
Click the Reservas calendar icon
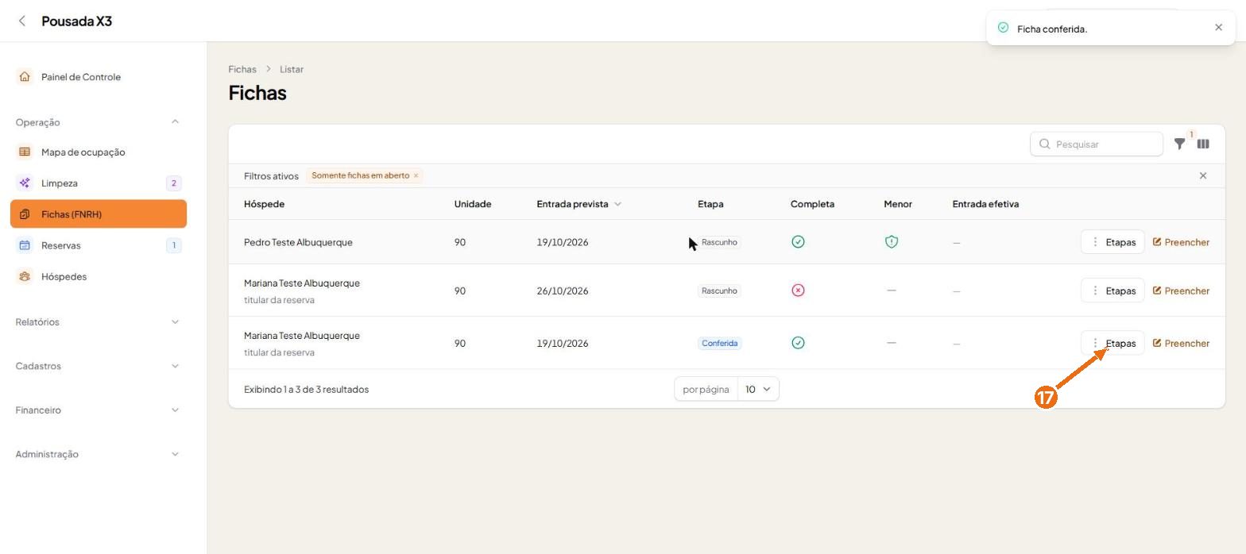click(x=25, y=245)
